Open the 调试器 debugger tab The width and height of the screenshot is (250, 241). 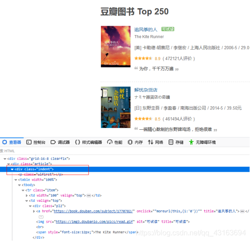(x=60, y=142)
